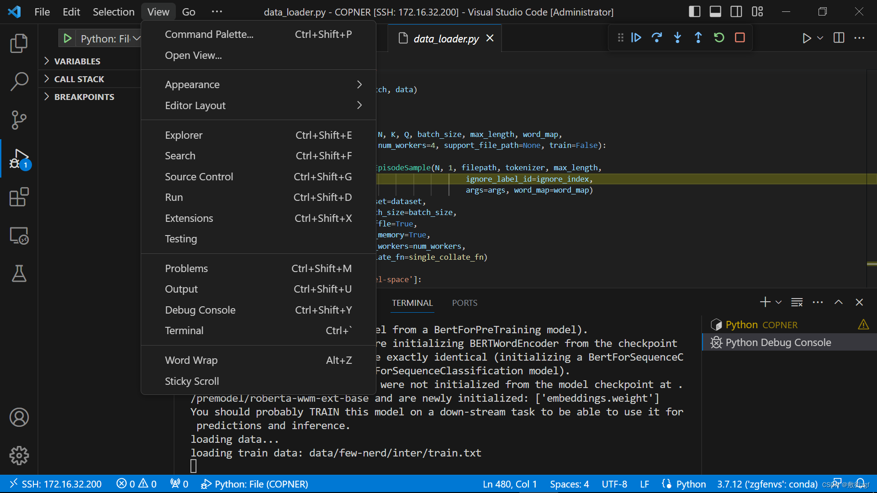Open the Go menu

point(188,12)
